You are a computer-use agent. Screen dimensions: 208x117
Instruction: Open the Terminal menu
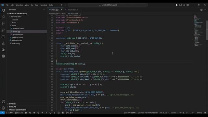click(x=44, y=5)
